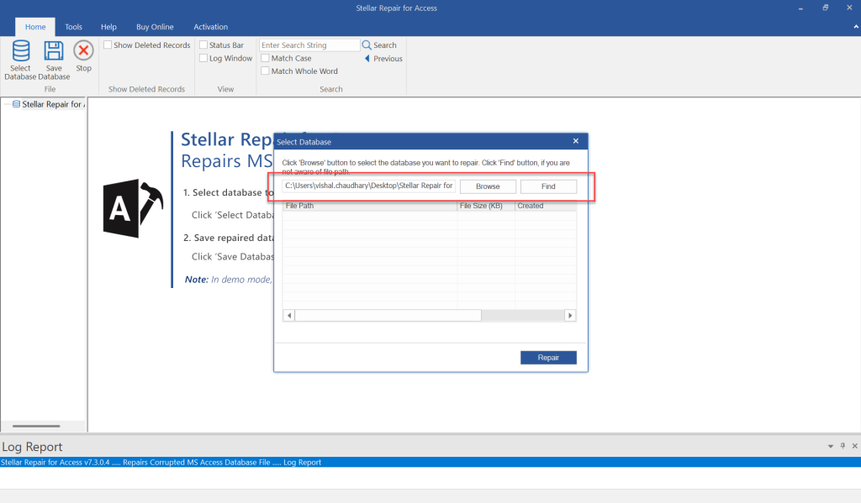Switch to the Tools tab
This screenshot has width=861, height=503.
coord(73,26)
